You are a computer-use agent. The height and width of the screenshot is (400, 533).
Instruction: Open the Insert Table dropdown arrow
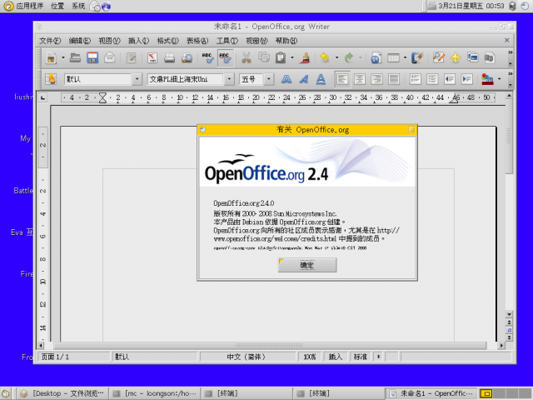[405, 57]
